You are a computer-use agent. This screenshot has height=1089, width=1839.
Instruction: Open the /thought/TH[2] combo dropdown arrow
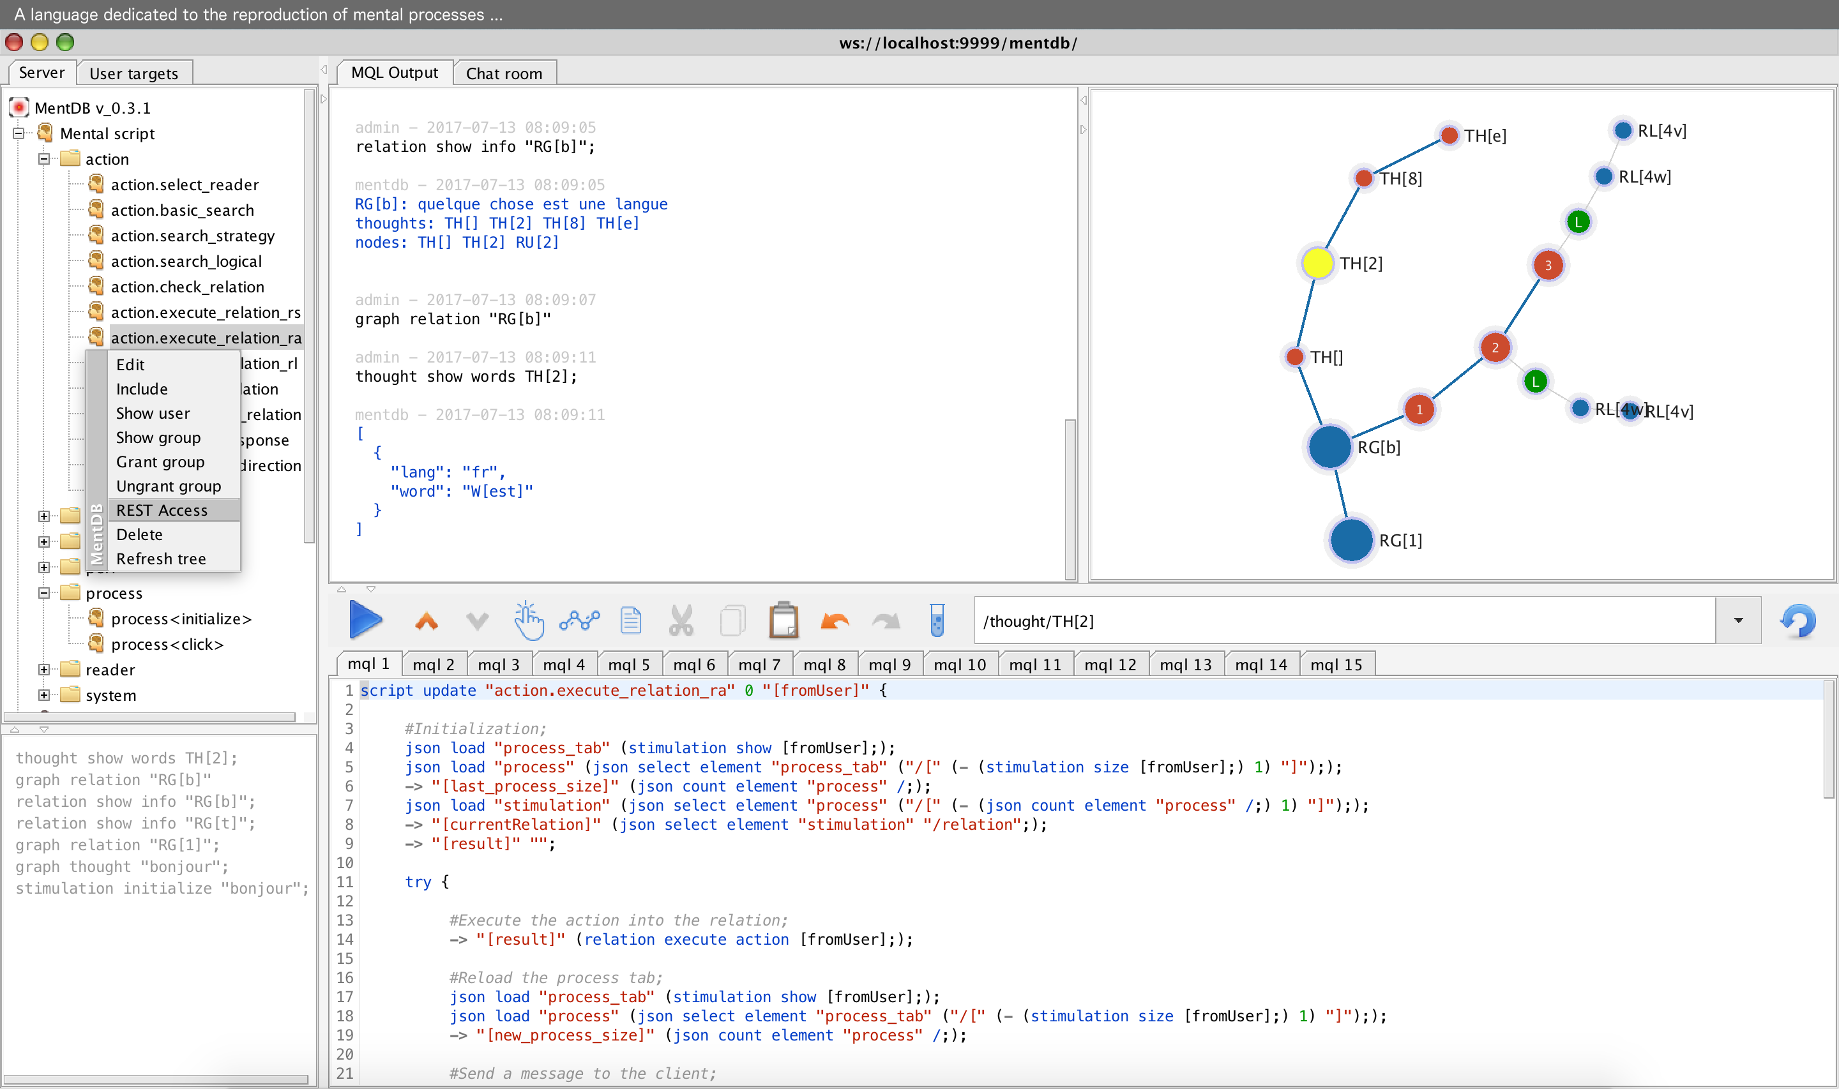pyautogui.click(x=1737, y=621)
